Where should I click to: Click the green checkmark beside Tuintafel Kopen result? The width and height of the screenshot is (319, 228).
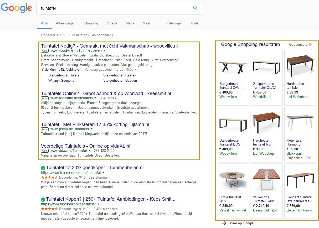[43, 199]
